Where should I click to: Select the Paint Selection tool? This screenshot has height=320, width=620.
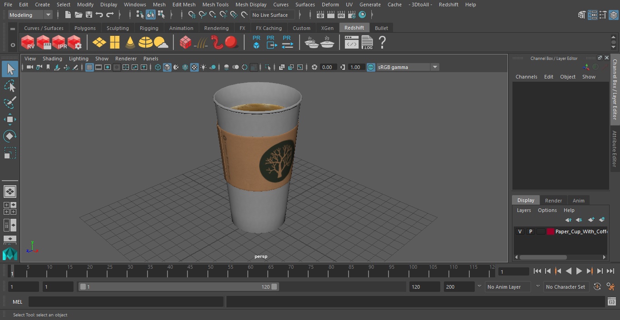[x=10, y=103]
